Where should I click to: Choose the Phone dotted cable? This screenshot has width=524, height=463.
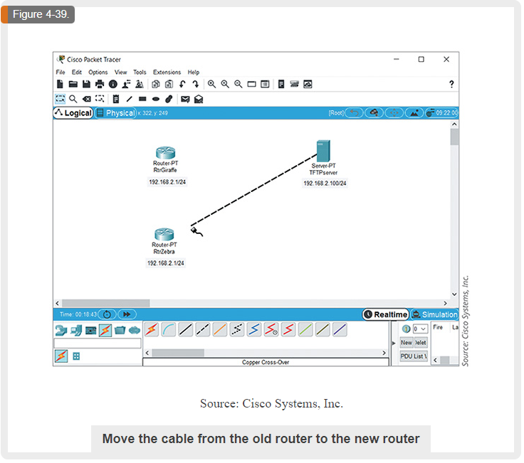click(x=237, y=330)
